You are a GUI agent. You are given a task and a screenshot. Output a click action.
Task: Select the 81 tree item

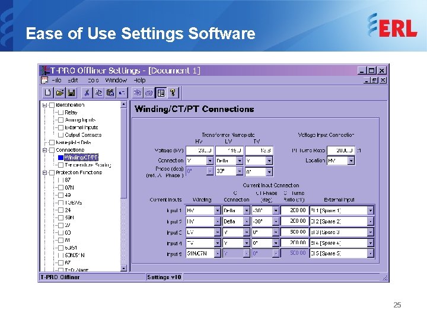tap(68, 240)
